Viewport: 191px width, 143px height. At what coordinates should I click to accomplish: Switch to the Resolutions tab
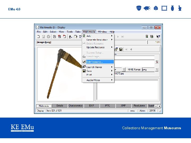pos(139,106)
